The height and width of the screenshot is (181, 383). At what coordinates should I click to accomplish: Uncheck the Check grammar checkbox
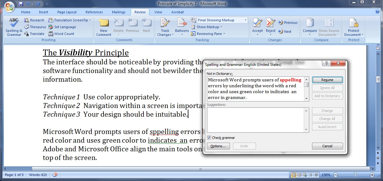click(x=209, y=138)
